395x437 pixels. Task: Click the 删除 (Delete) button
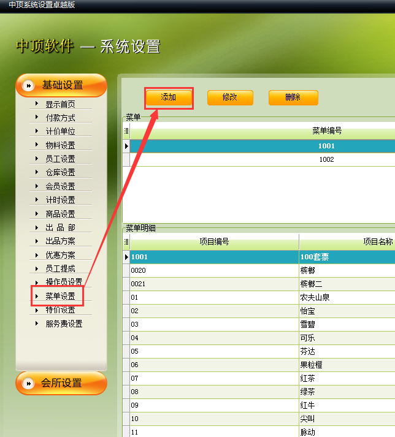293,97
